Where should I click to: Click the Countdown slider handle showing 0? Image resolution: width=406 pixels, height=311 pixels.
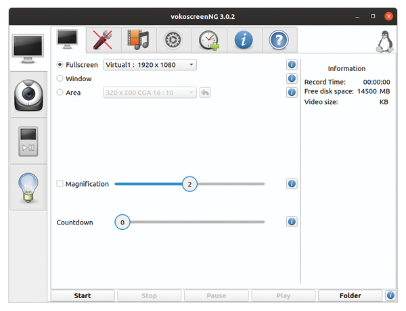[122, 222]
